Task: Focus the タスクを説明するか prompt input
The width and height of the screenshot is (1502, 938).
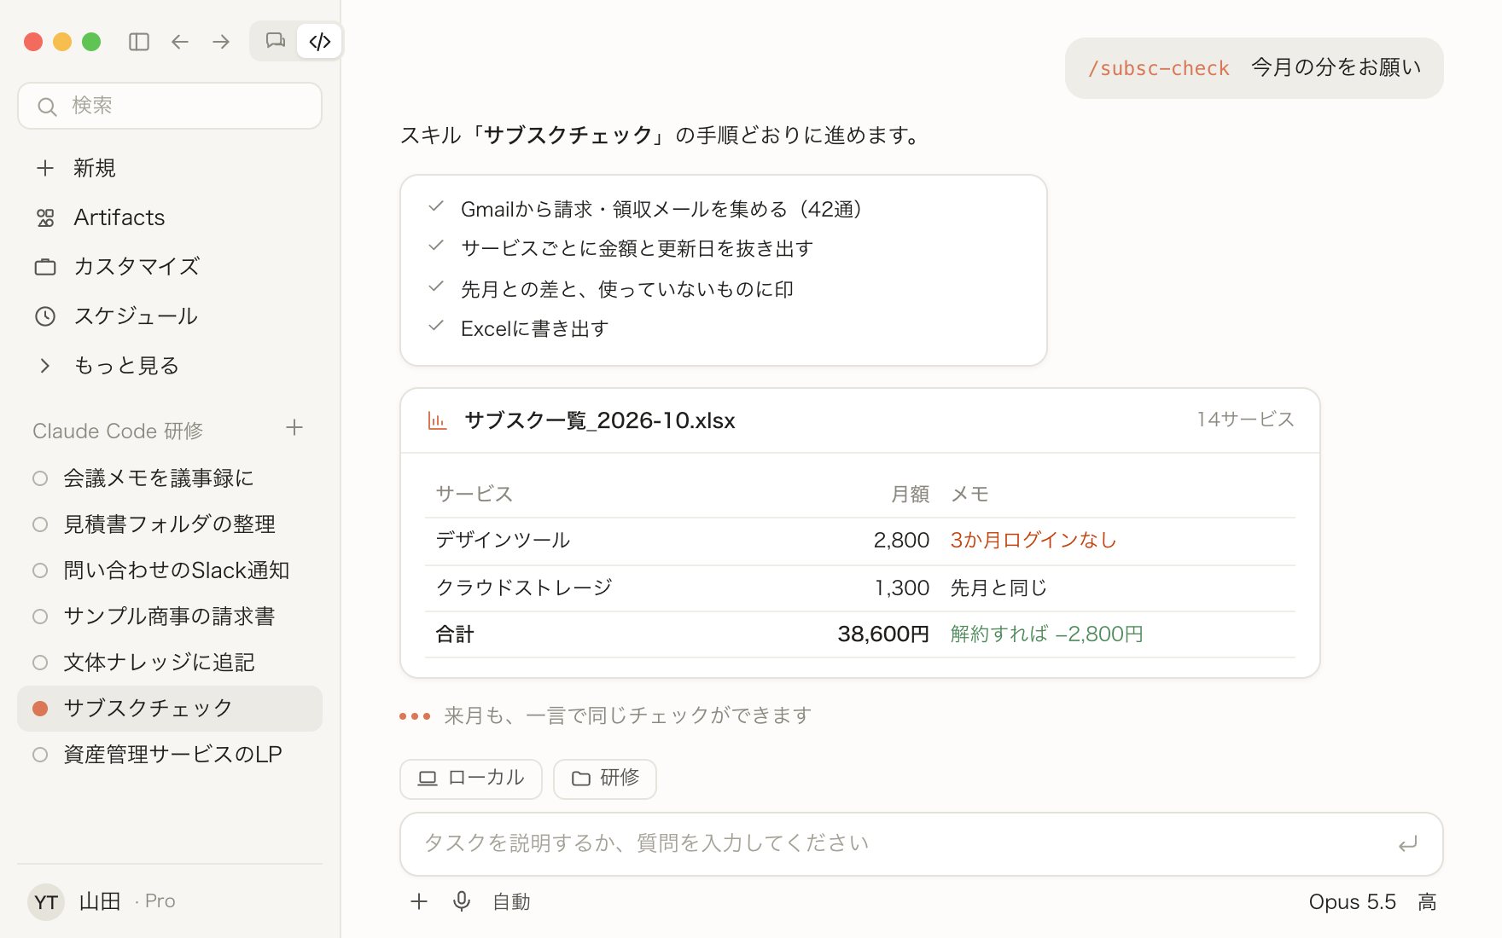Action: [921, 844]
